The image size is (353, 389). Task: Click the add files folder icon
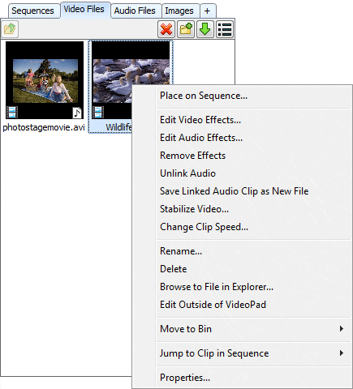click(x=10, y=28)
